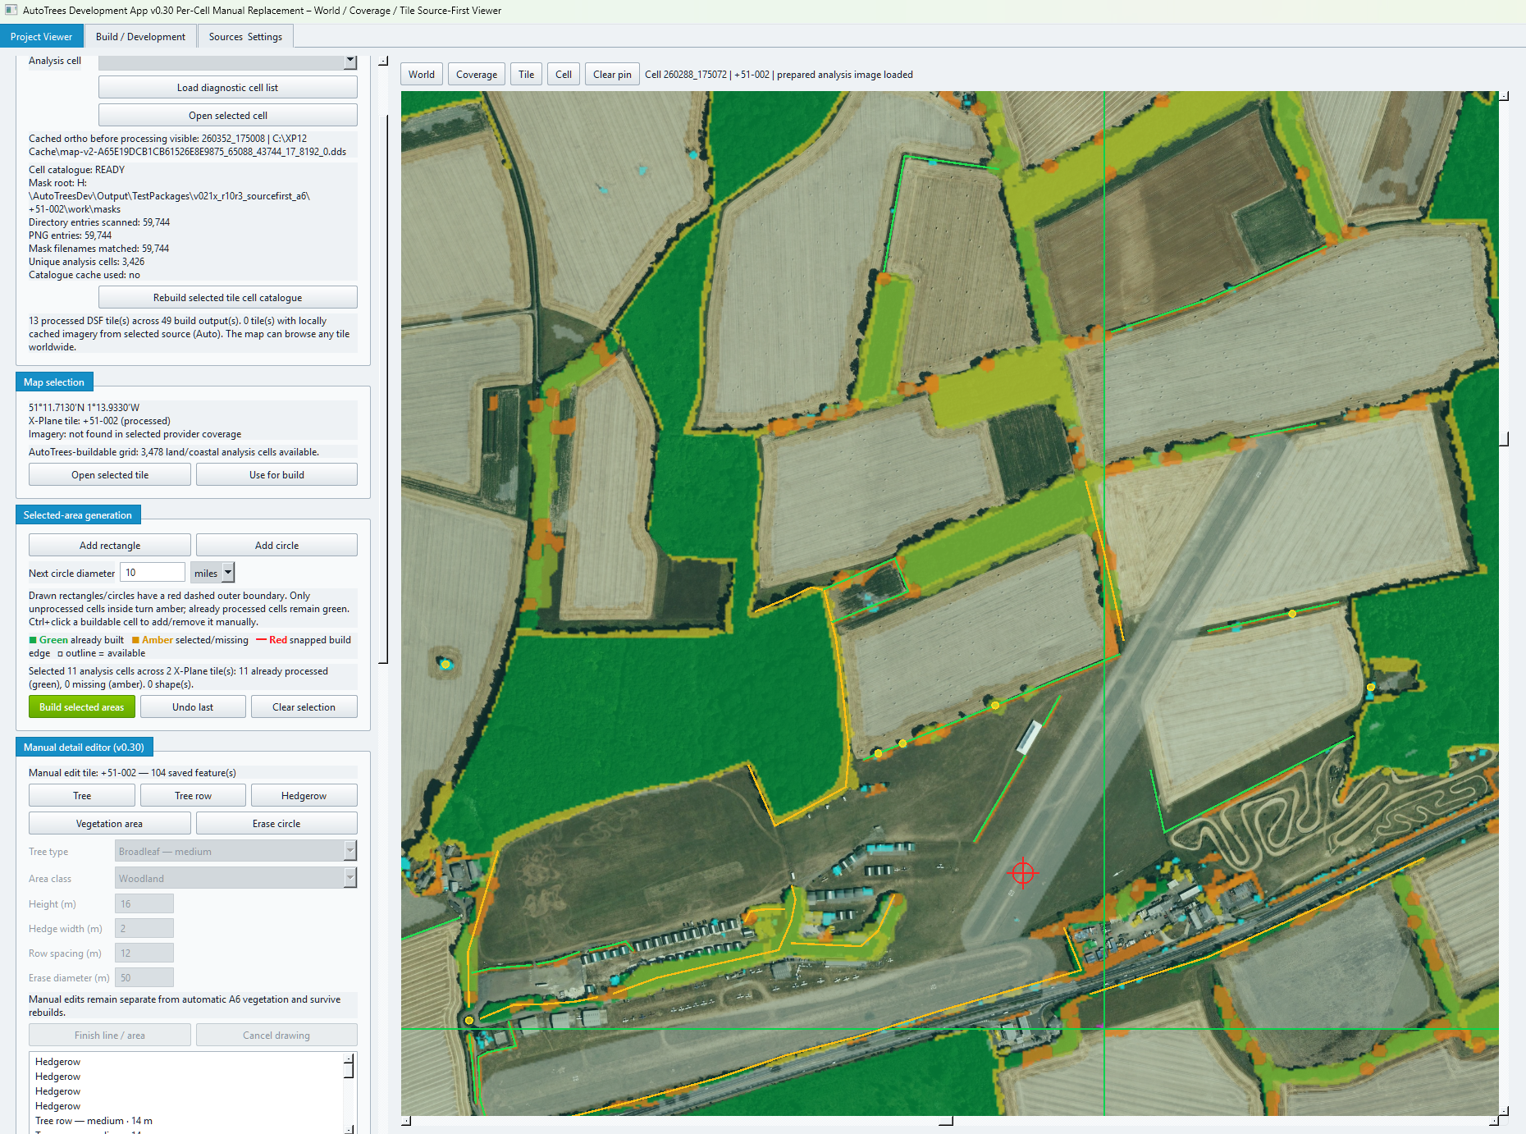Click the Erase diameter (m) field

pos(144,978)
